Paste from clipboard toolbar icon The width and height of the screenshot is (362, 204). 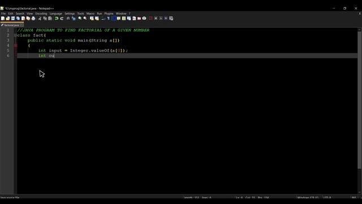[x=50, y=18]
